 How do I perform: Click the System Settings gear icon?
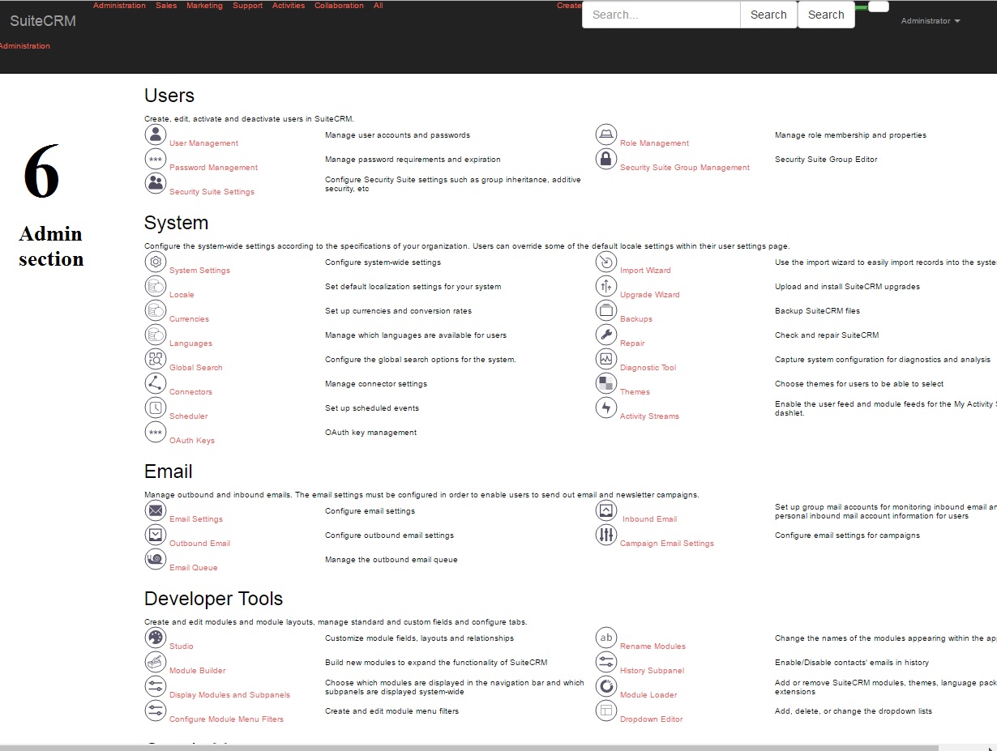point(156,262)
